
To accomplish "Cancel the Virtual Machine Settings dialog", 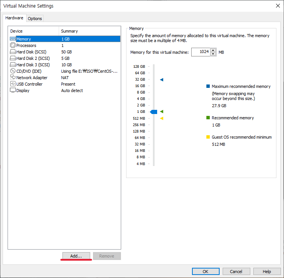I will coord(236,272).
